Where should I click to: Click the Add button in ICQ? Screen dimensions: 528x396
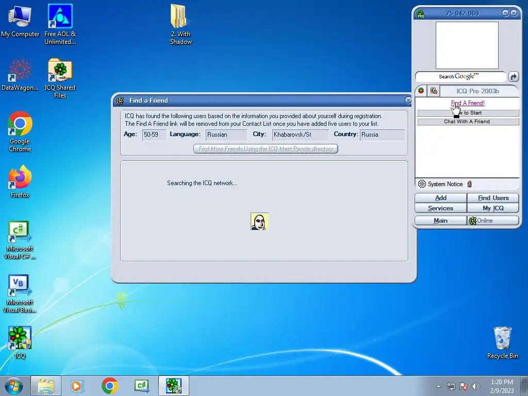[x=441, y=197]
